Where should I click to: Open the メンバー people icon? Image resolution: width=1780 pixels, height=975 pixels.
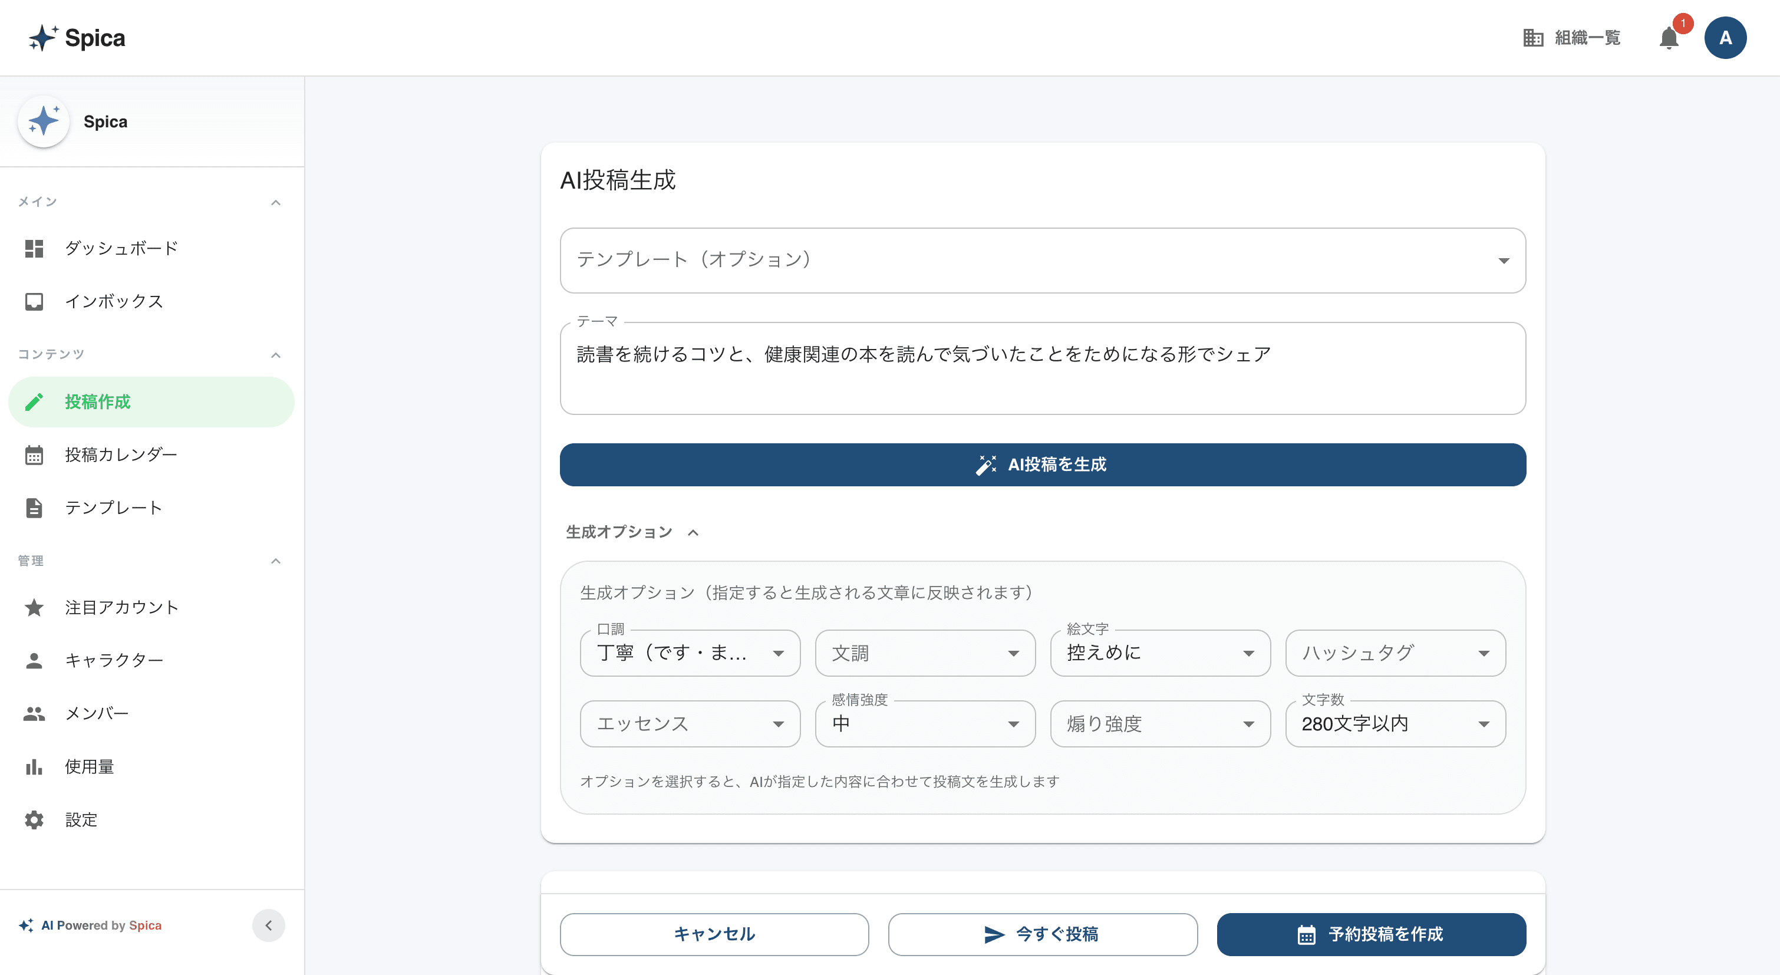point(34,713)
